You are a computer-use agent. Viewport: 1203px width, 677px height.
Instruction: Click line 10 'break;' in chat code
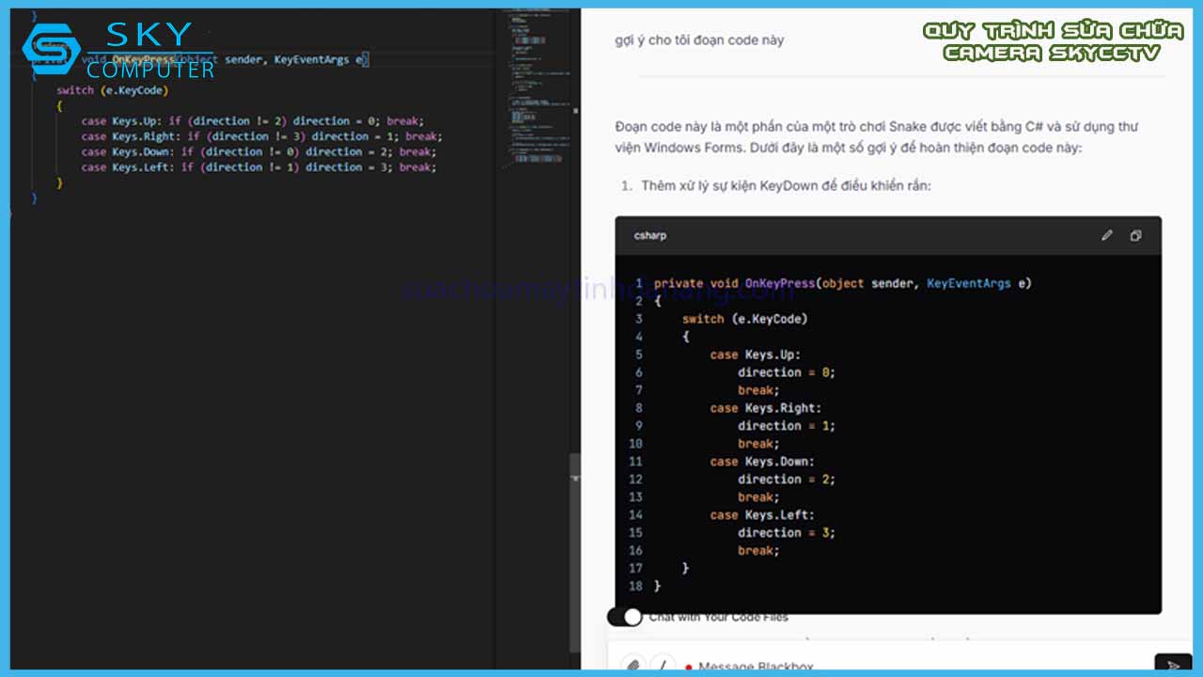(758, 444)
